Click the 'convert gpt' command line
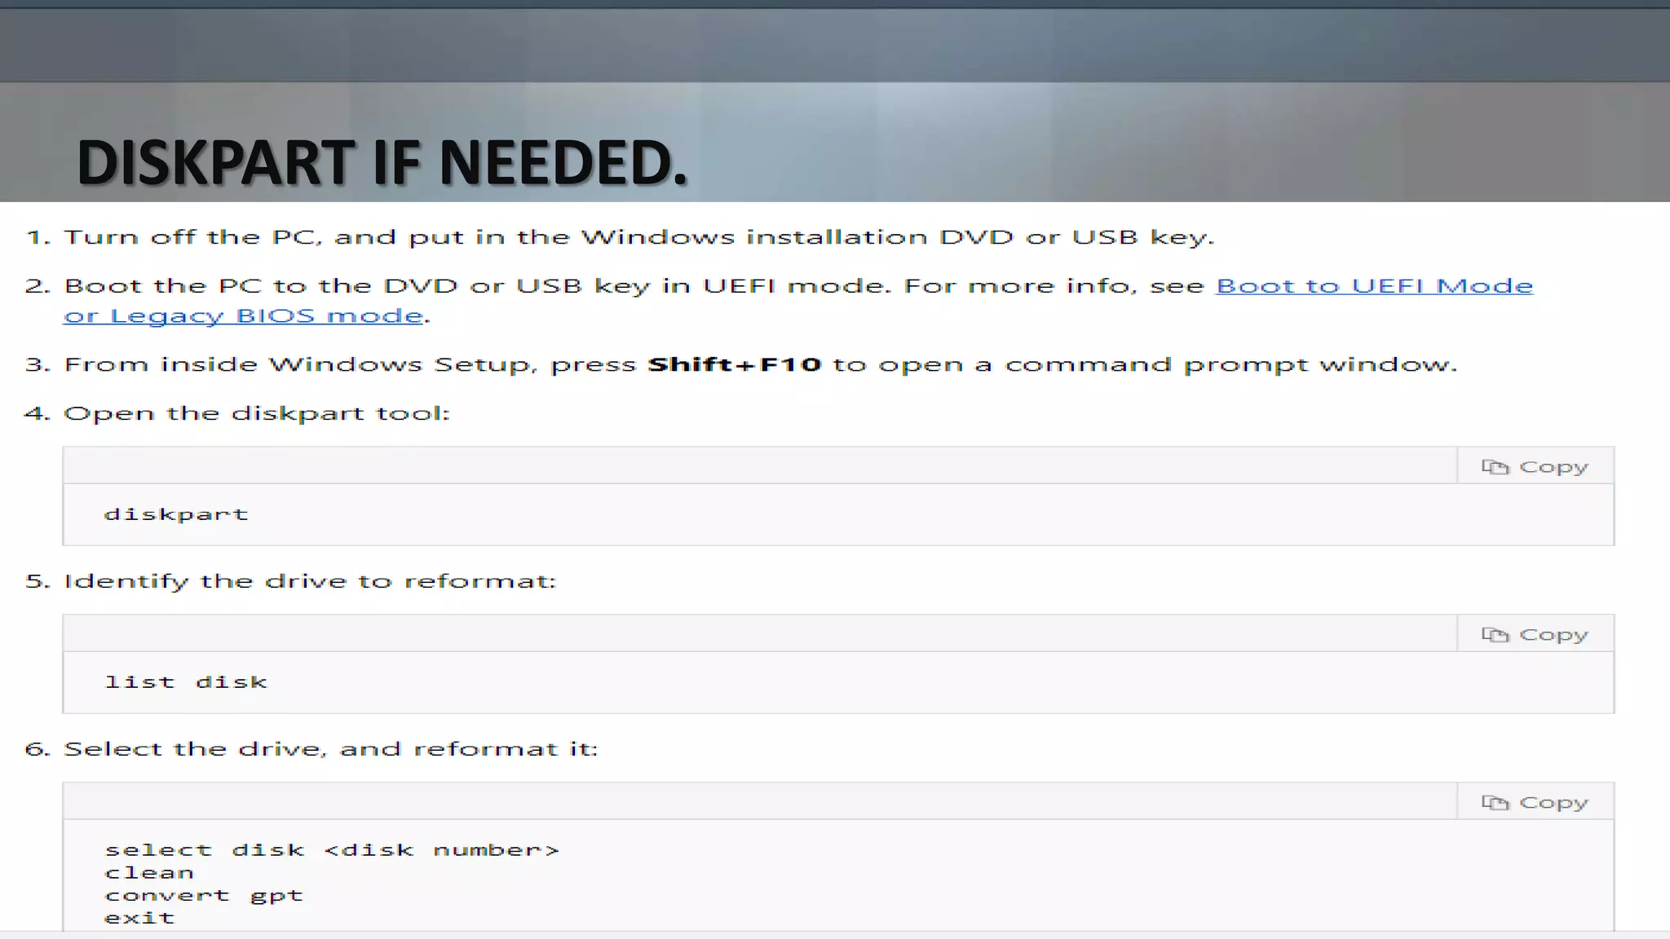 point(203,895)
